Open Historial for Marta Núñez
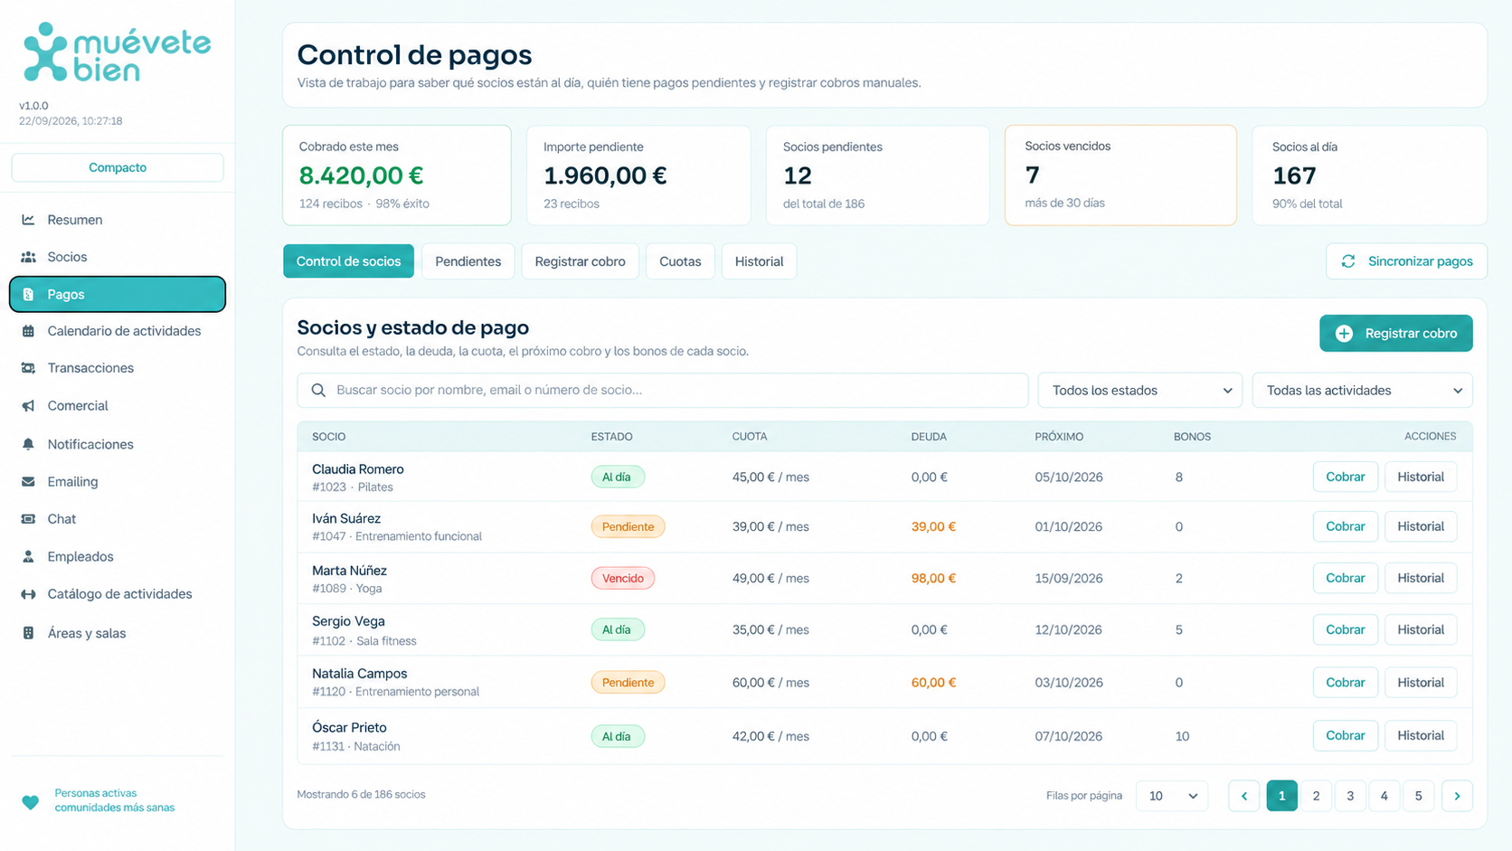The width and height of the screenshot is (1512, 851). [x=1420, y=578]
